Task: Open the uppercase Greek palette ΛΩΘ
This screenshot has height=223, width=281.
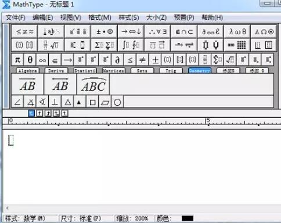Action: click(x=264, y=31)
